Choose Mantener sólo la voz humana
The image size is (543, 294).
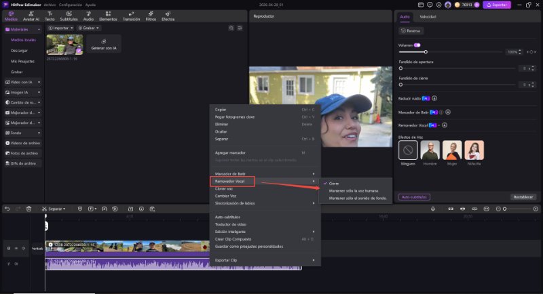[x=355, y=191]
